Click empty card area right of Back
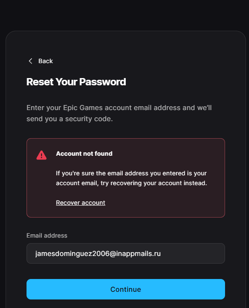This screenshot has height=308, width=249. (138, 61)
